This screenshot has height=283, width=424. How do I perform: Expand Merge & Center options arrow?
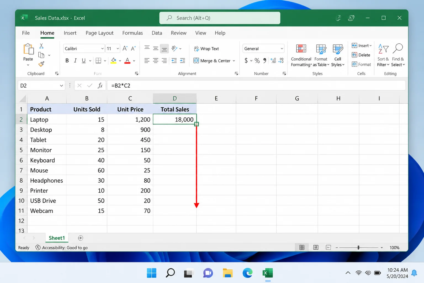pyautogui.click(x=234, y=61)
